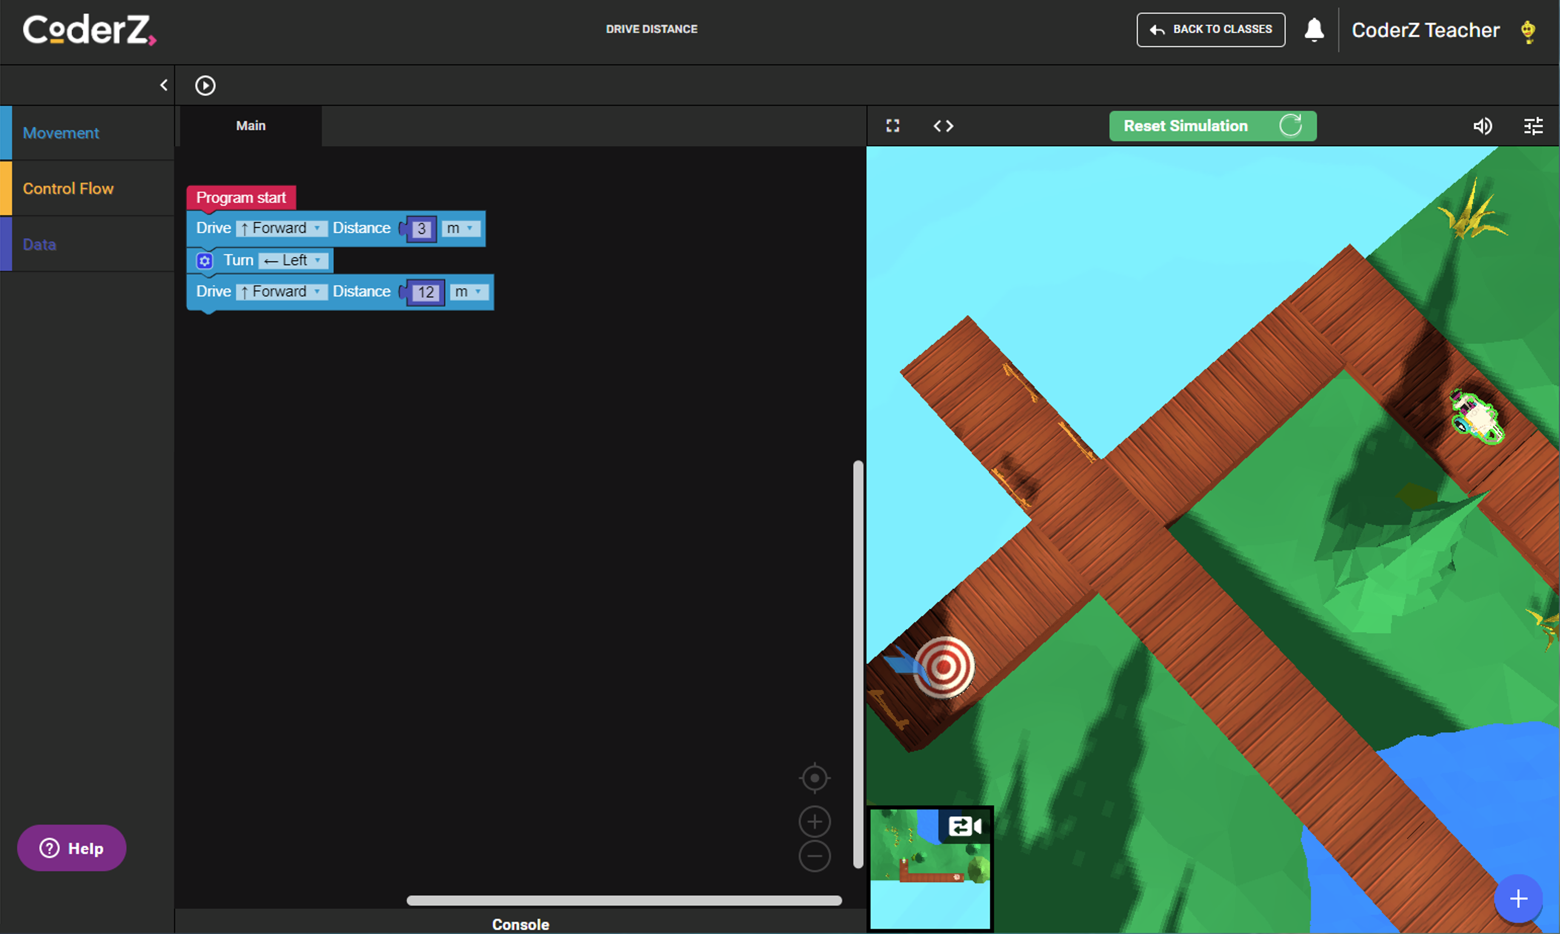Edit the distance value 12
The width and height of the screenshot is (1560, 934).
coord(426,292)
